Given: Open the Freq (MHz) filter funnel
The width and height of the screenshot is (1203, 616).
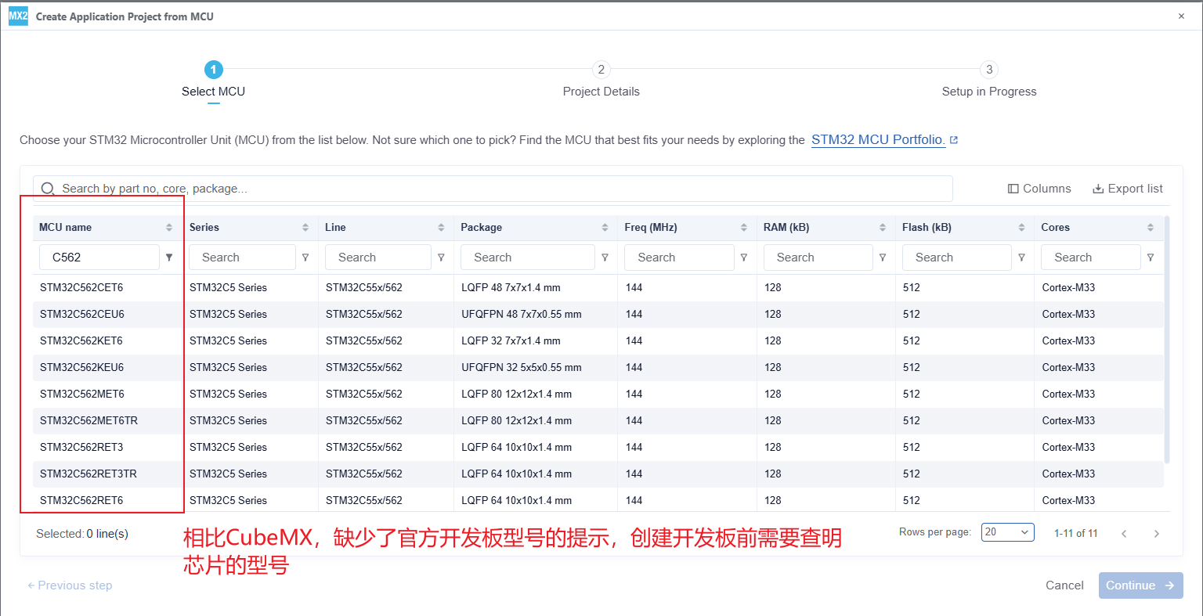Looking at the screenshot, I should tap(743, 258).
